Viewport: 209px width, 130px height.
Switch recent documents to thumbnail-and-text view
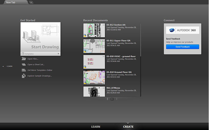pyautogui.click(x=112, y=99)
